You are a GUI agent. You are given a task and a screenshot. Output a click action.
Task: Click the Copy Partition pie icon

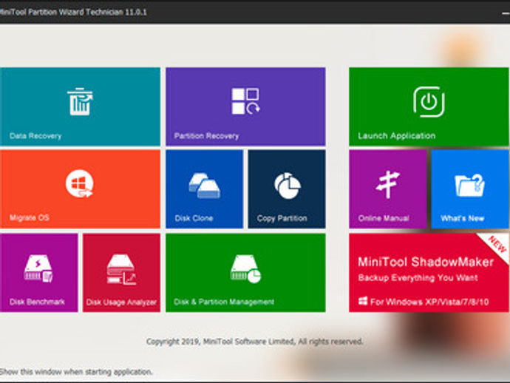pyautogui.click(x=288, y=186)
